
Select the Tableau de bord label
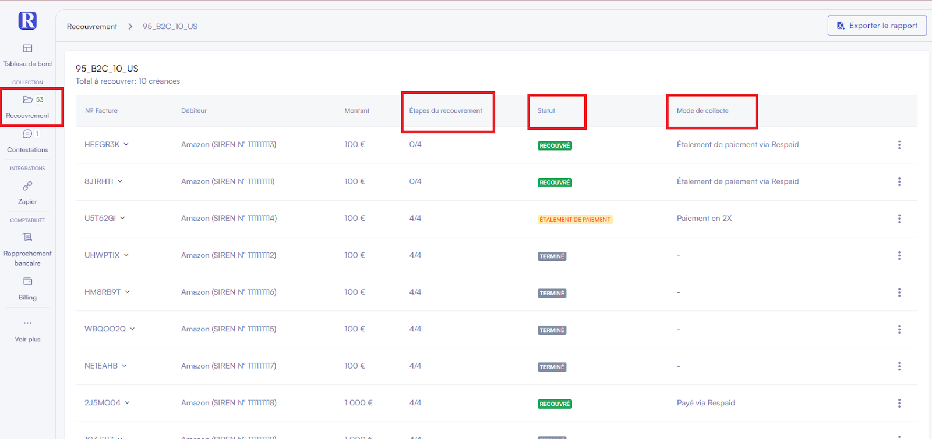(27, 64)
